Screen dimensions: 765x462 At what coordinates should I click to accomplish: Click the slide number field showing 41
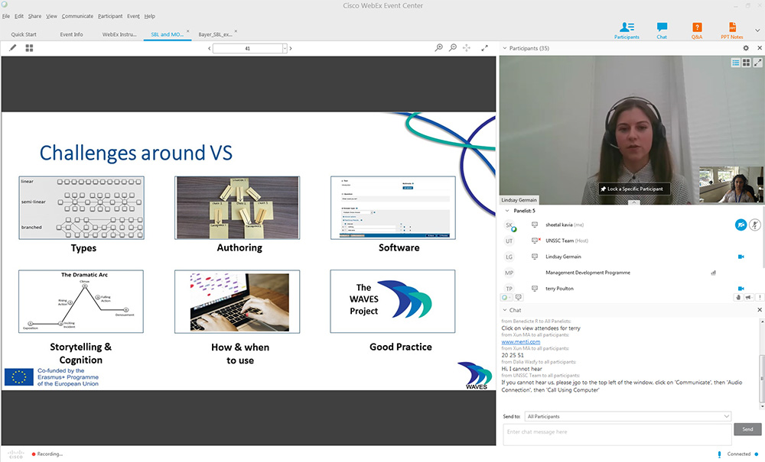(247, 48)
